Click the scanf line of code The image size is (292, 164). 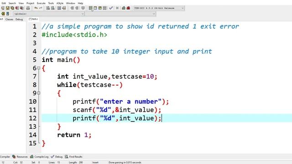pyautogui.click(x=117, y=110)
